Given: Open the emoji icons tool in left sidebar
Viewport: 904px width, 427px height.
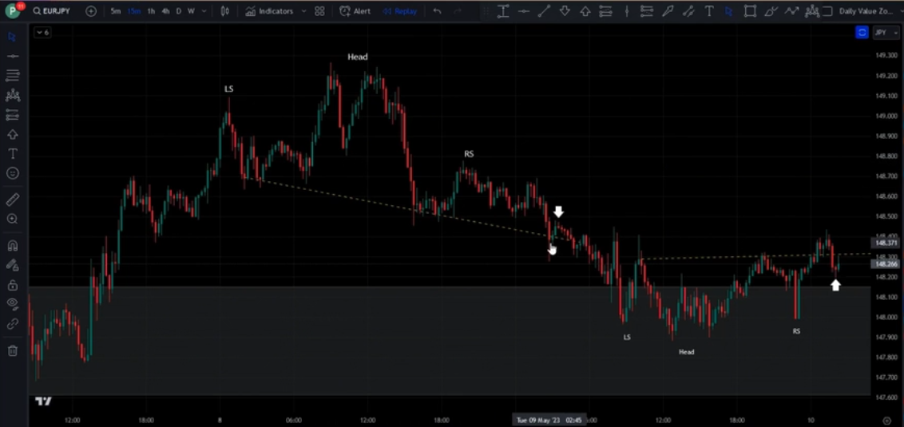Looking at the screenshot, I should (x=13, y=173).
